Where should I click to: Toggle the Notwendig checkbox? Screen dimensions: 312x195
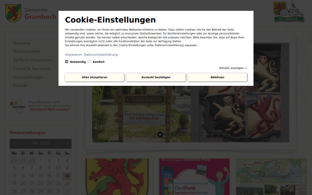(67, 61)
